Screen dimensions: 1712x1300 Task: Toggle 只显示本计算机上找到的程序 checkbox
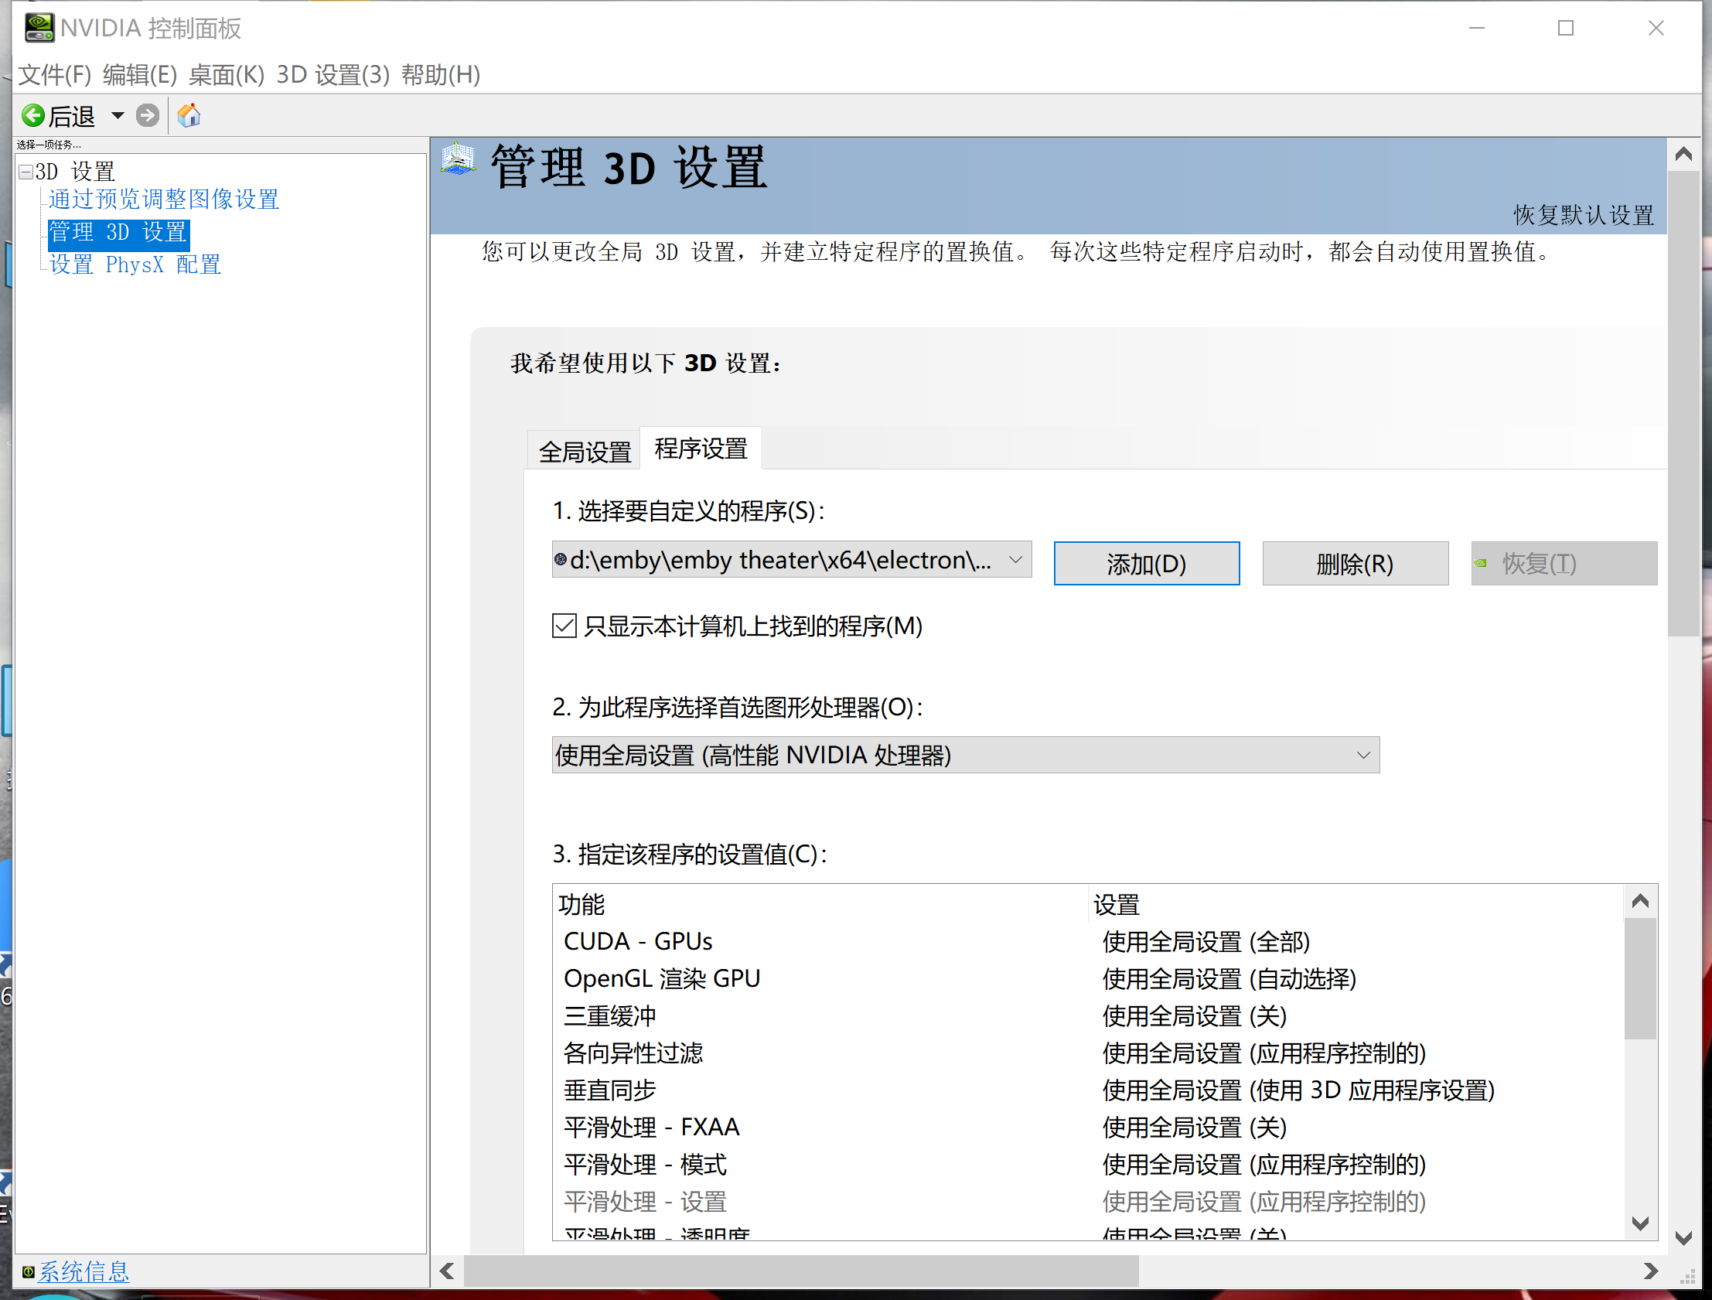click(x=565, y=626)
